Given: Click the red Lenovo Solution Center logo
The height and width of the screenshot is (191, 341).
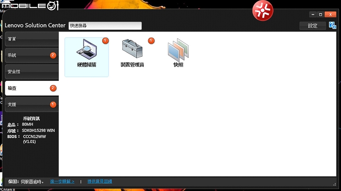Looking at the screenshot, I should pyautogui.click(x=263, y=10).
